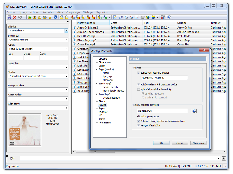Open the Album field dropdown arrow
This screenshot has height=174, width=233.
(x=66, y=49)
